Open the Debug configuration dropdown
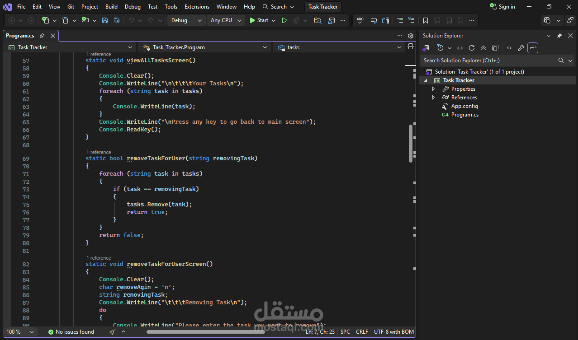Image resolution: width=578 pixels, height=340 pixels. pyautogui.click(x=186, y=20)
